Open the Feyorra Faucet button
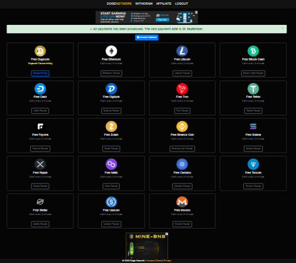Viewport: 296px width, 263px height. tap(40, 149)
